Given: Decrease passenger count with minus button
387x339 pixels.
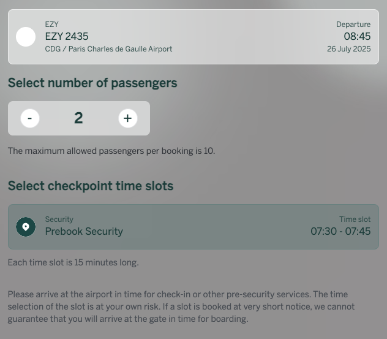Looking at the screenshot, I should pos(30,118).
